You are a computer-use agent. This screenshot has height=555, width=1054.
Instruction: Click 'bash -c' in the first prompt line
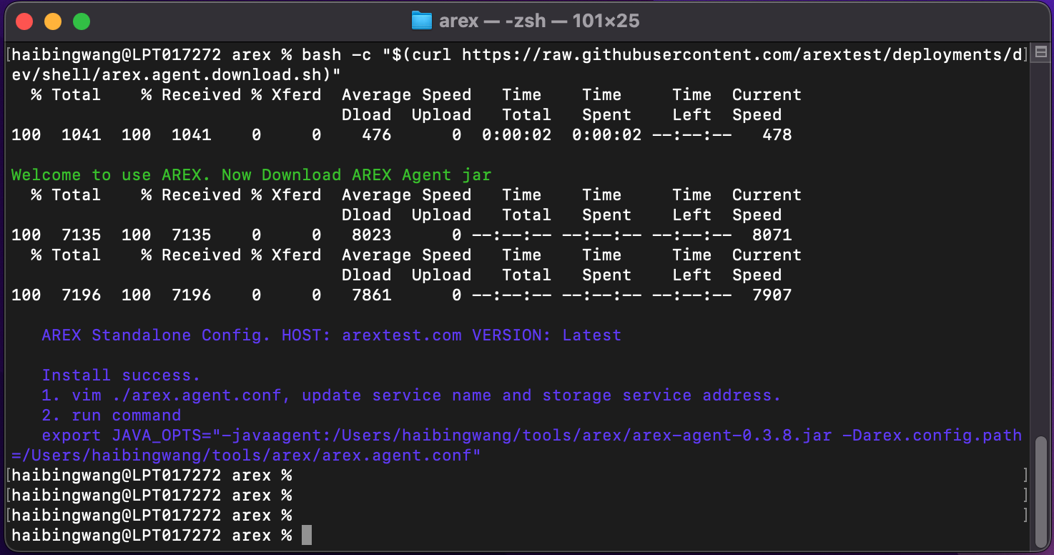click(337, 54)
